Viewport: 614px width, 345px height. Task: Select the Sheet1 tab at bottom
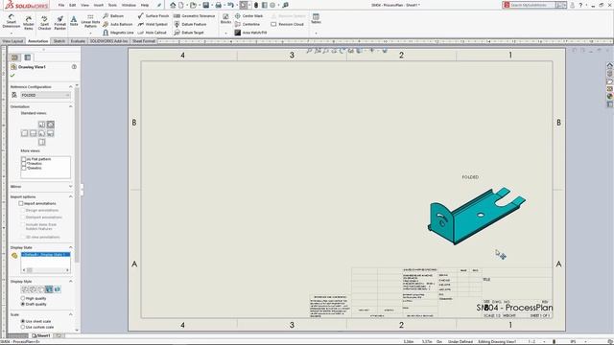pos(41,335)
